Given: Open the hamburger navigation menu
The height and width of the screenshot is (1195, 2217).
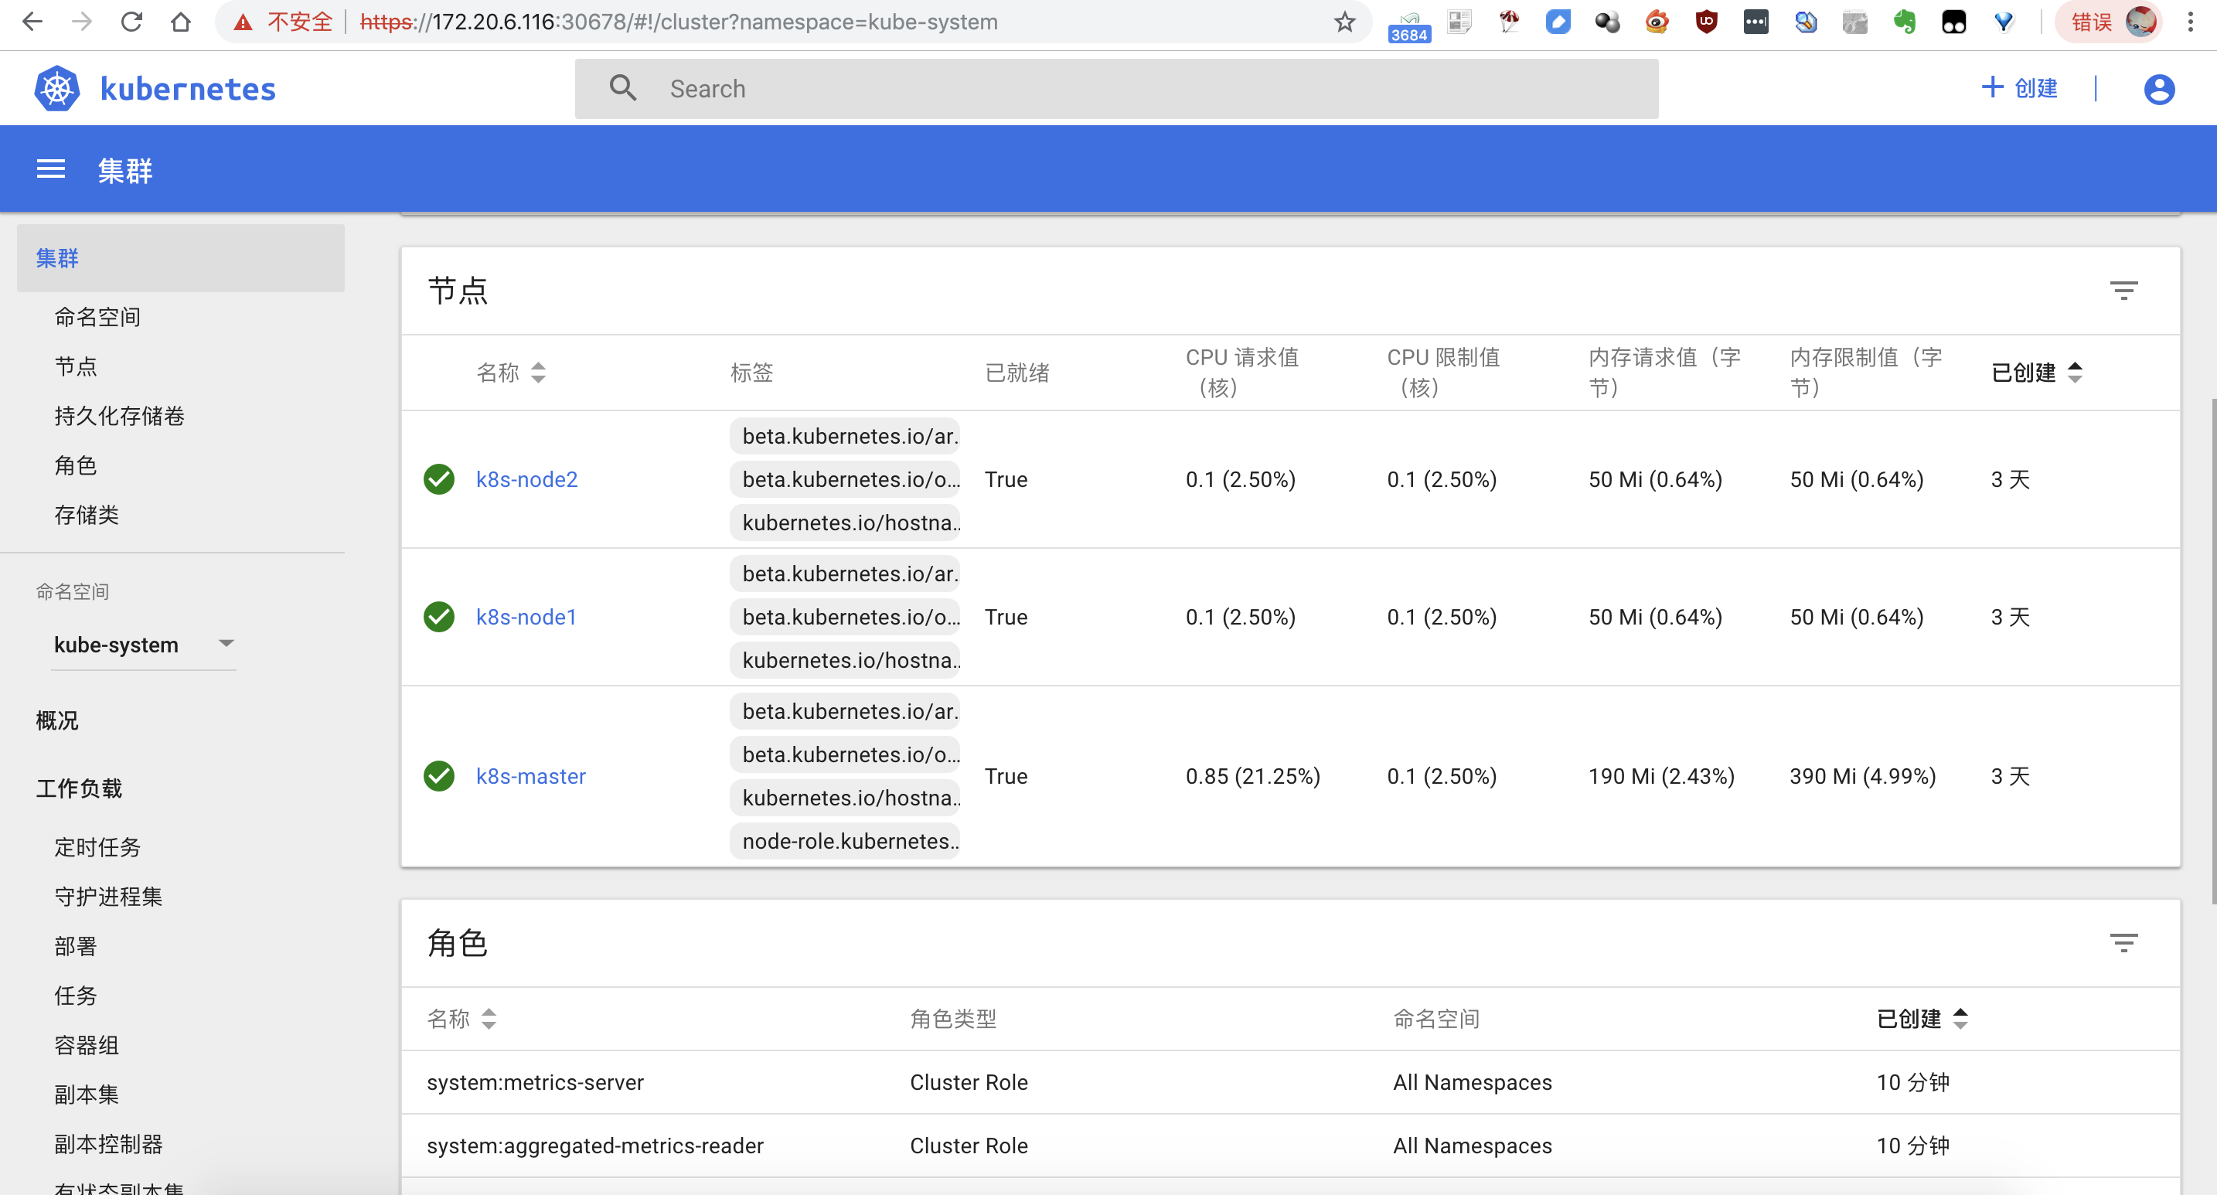Looking at the screenshot, I should coord(51,169).
